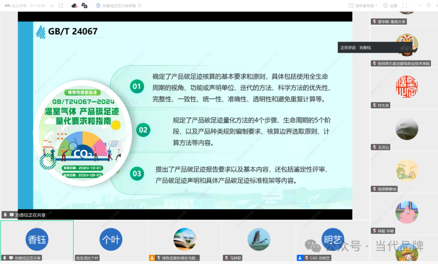This screenshot has height=264, width=438.
Task: Select the lion-dance avatar of 张帅奇
Action: (407, 45)
